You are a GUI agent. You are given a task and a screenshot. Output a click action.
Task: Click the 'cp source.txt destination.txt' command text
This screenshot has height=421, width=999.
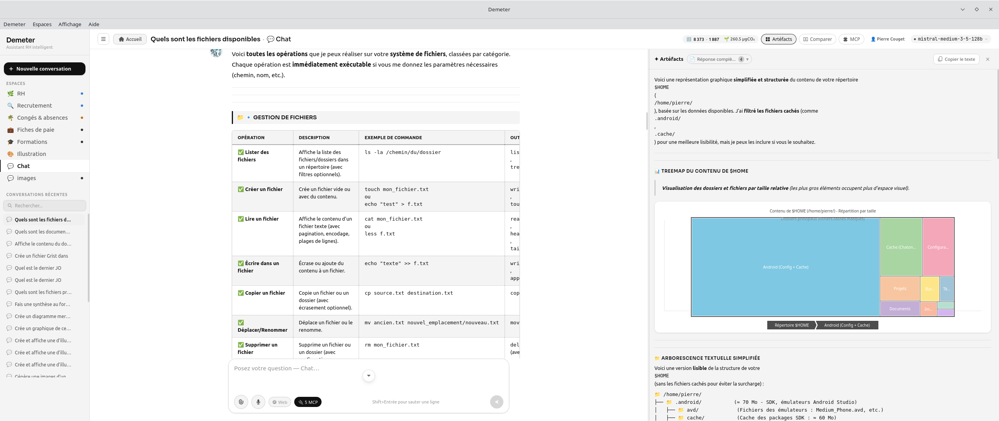pyautogui.click(x=409, y=293)
